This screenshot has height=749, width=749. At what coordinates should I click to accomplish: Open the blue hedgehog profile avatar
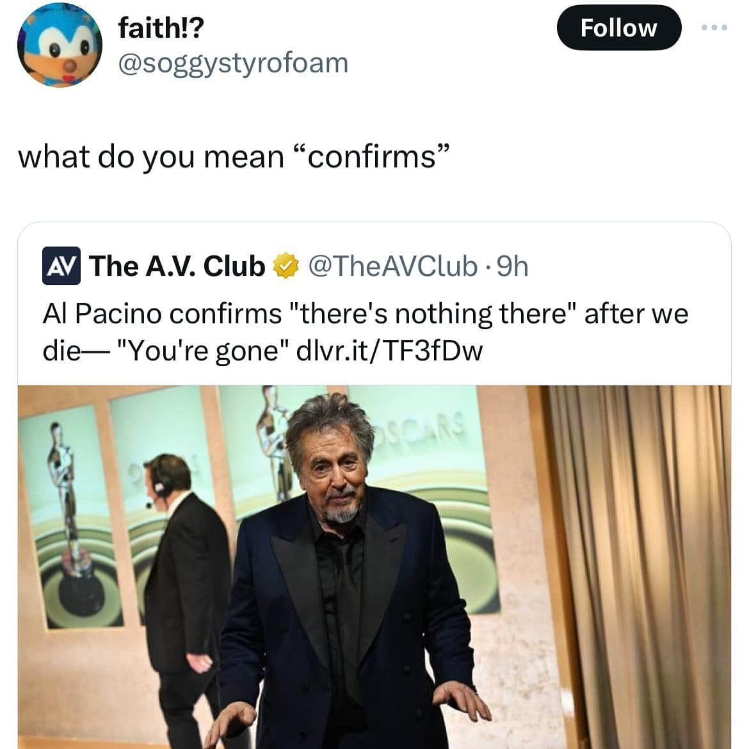pos(60,44)
